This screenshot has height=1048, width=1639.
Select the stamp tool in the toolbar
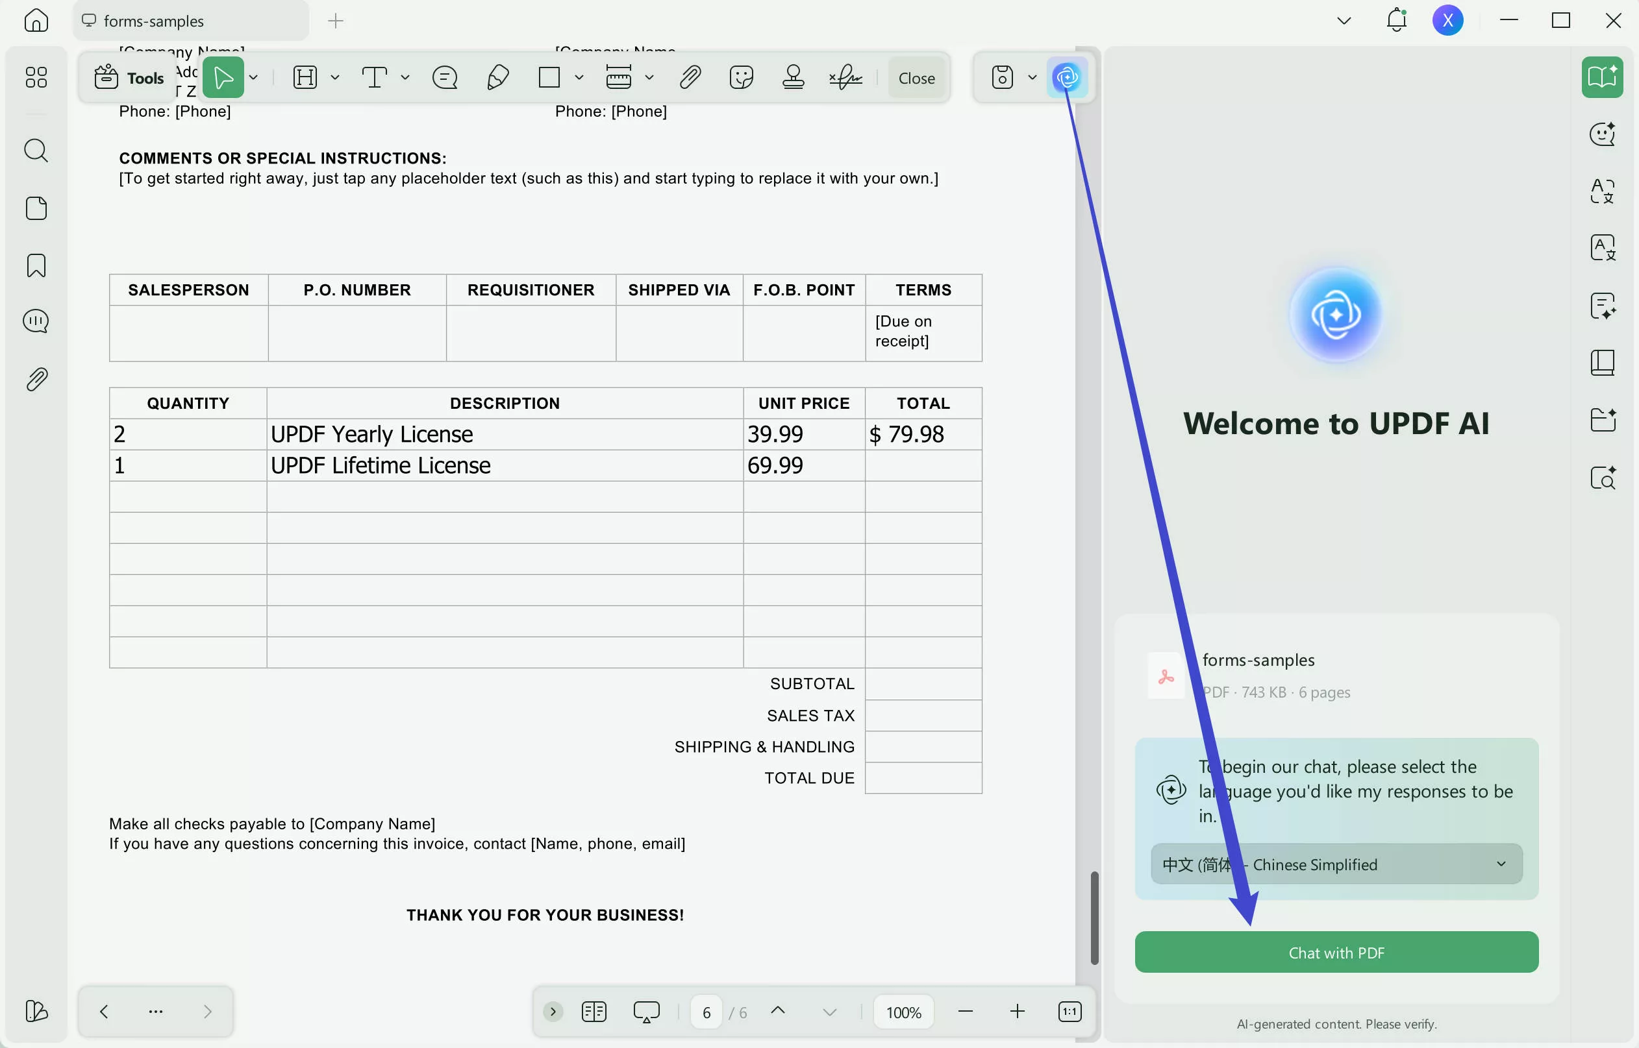[793, 78]
